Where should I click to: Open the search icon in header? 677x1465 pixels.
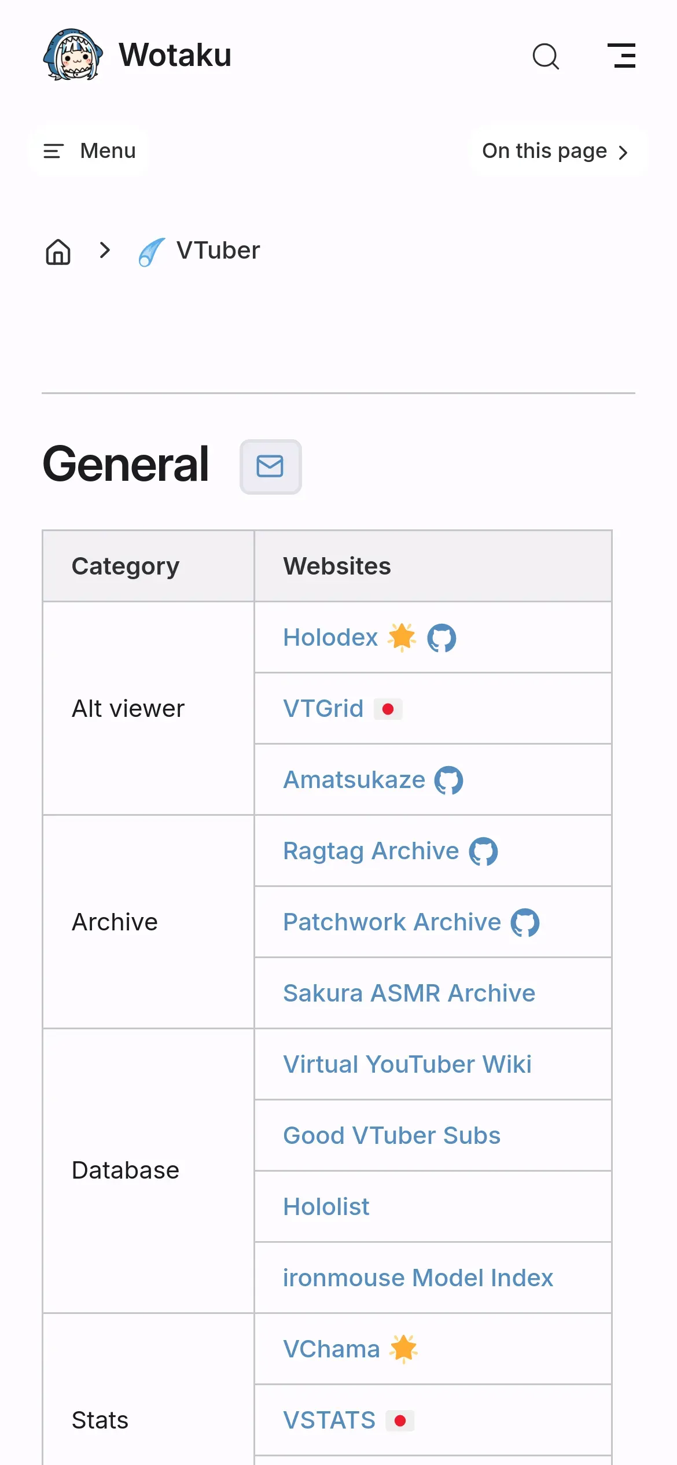click(545, 56)
